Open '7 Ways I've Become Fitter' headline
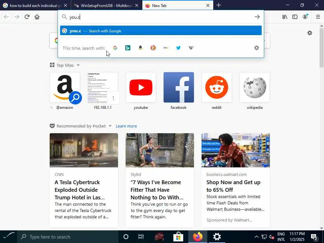Viewport: 324px width, 243px height. [x=157, y=190]
